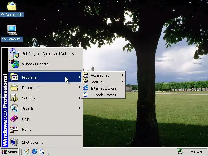Screen dimensions: 208x156
Task: Select Outlook Express label in Programs submenu
Action: pyautogui.click(x=103, y=95)
